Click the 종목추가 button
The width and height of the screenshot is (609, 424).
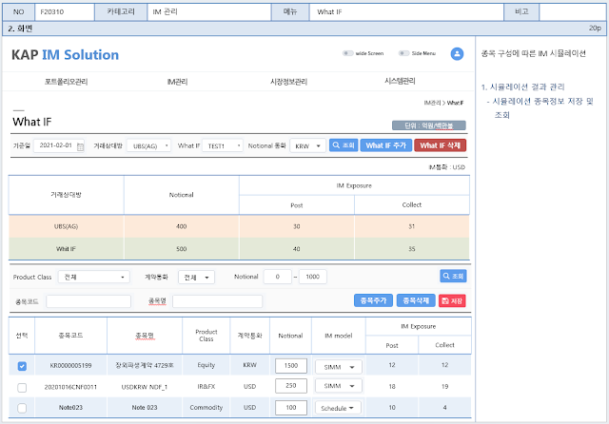[x=373, y=300]
